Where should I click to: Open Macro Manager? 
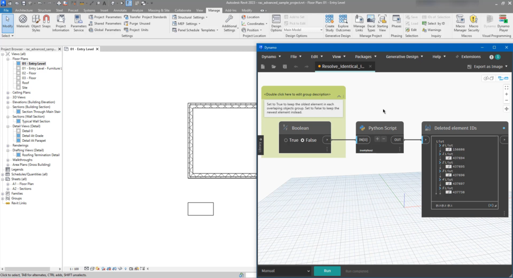point(460,23)
